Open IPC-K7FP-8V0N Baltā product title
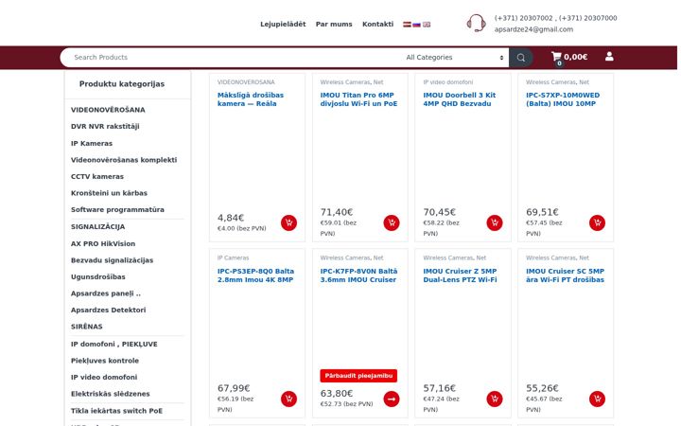 pyautogui.click(x=358, y=275)
